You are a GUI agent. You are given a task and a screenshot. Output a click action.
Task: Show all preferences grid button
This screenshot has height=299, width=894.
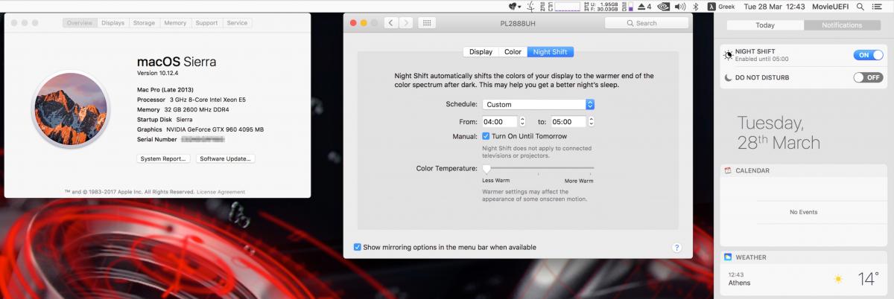click(x=427, y=23)
